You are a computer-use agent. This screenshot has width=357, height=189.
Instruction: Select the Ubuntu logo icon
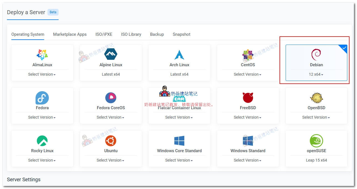[x=111, y=141]
